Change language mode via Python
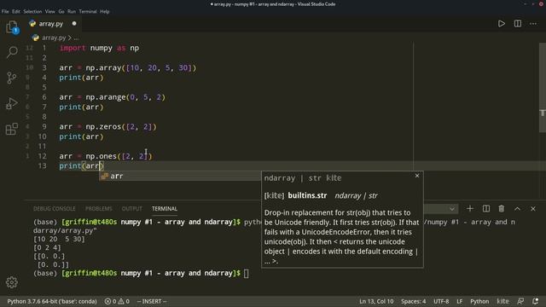546x307 pixels. pos(479,301)
